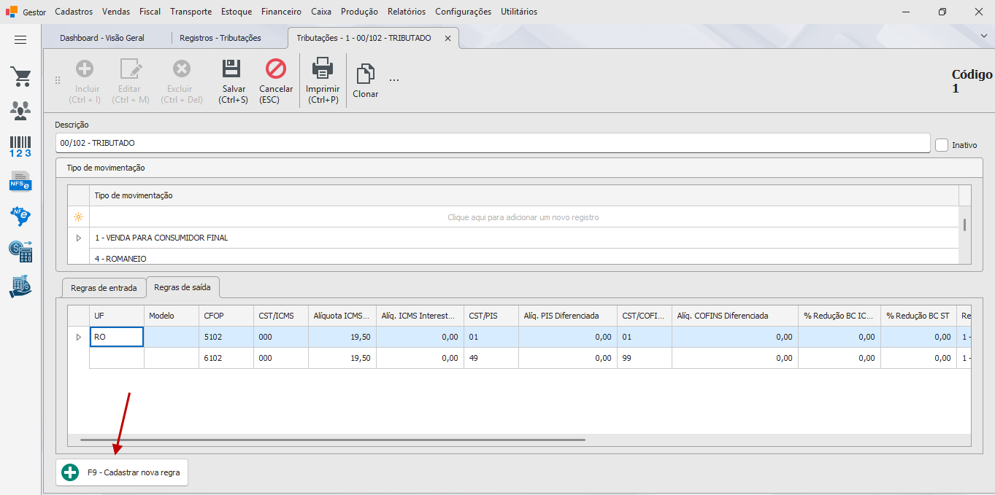Viewport: 995px width, 495px height.
Task: Close the Tributações - 1 - 00/102 tab
Action: tap(448, 38)
